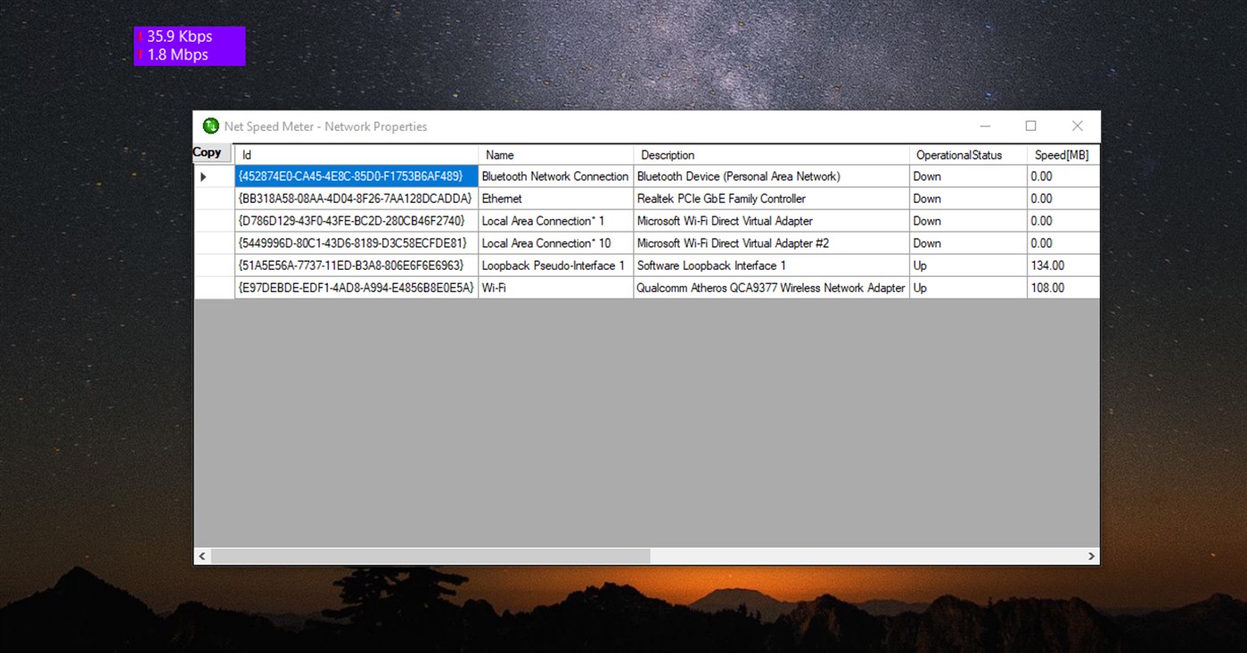Click the row selector arrow on Bluetooth row
Image resolution: width=1247 pixels, height=653 pixels.
pos(202,176)
